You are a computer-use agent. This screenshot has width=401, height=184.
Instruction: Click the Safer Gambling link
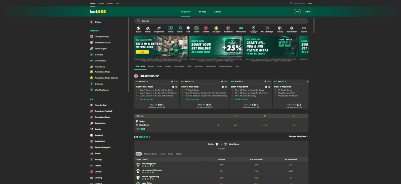pos(297,3)
